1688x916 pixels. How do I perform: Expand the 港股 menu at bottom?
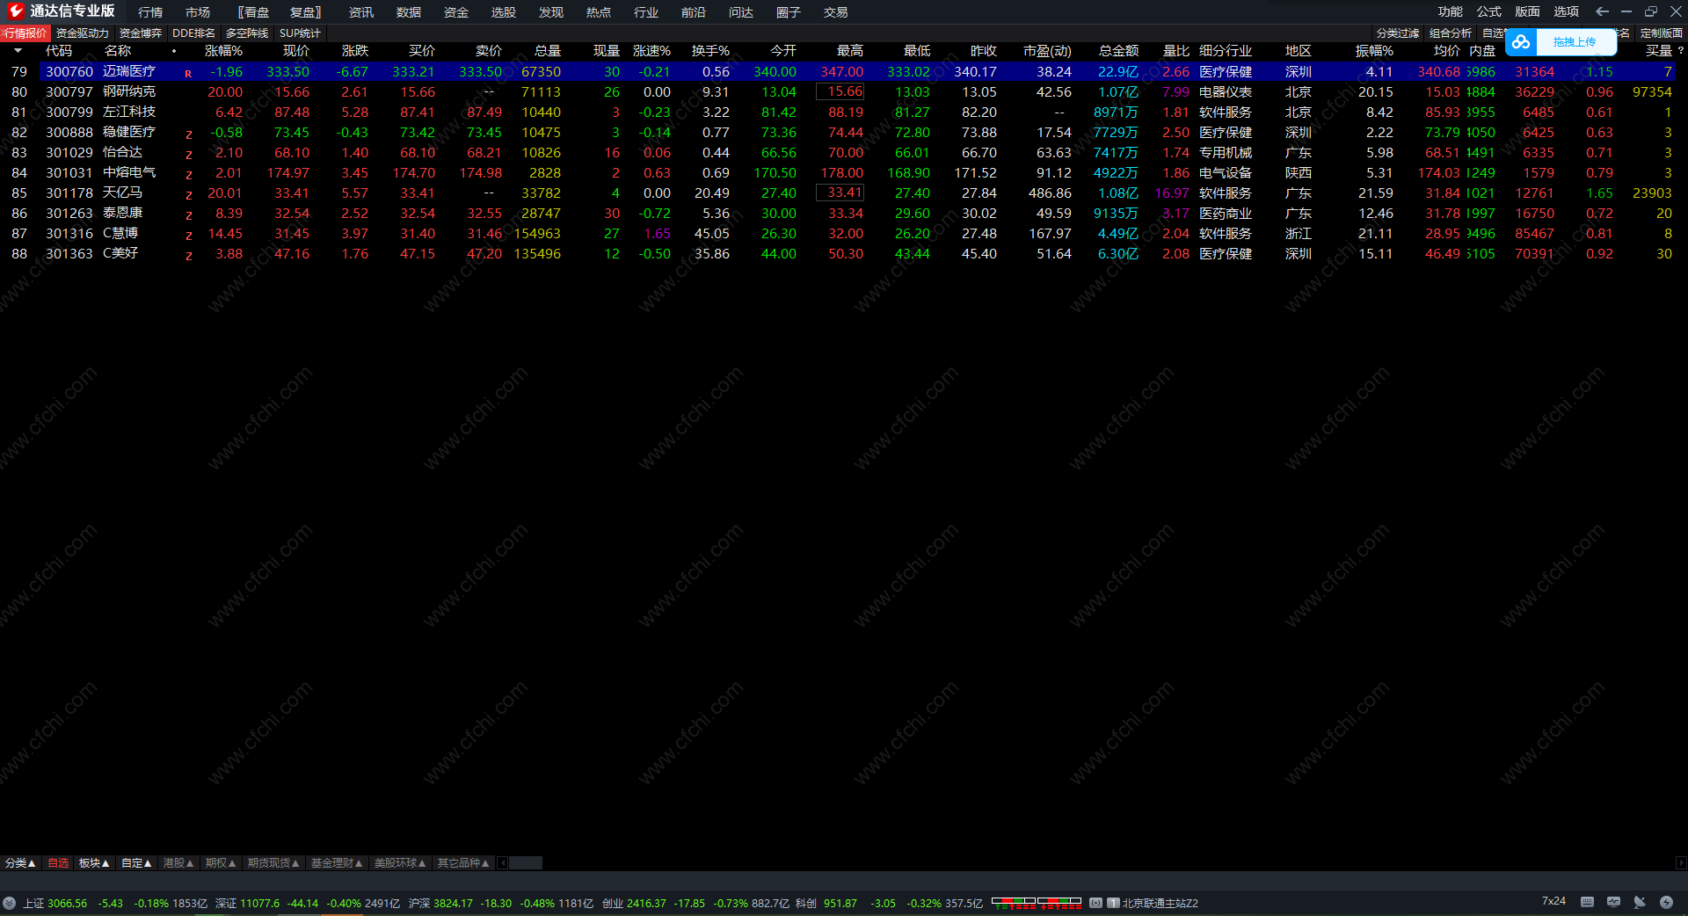[x=178, y=863]
